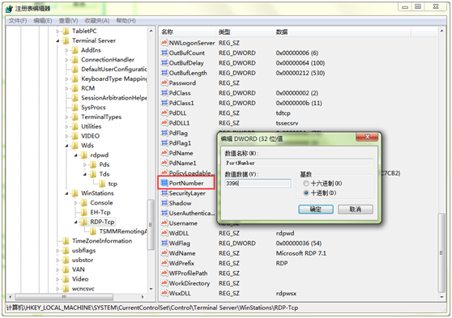Open the 文件(F) menu

click(x=18, y=21)
